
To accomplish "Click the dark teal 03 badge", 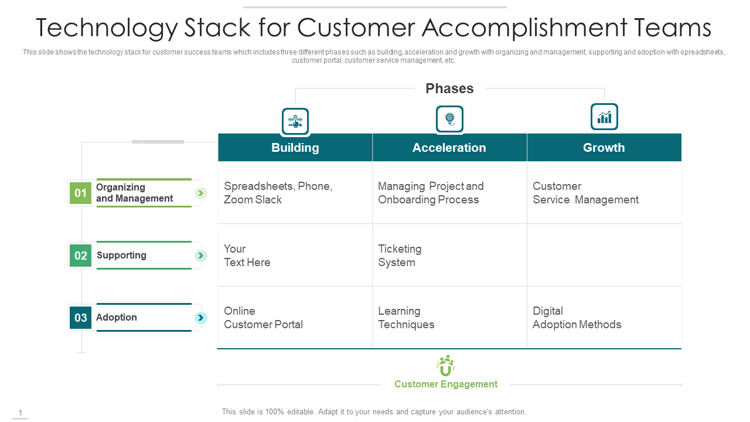I will coord(81,318).
